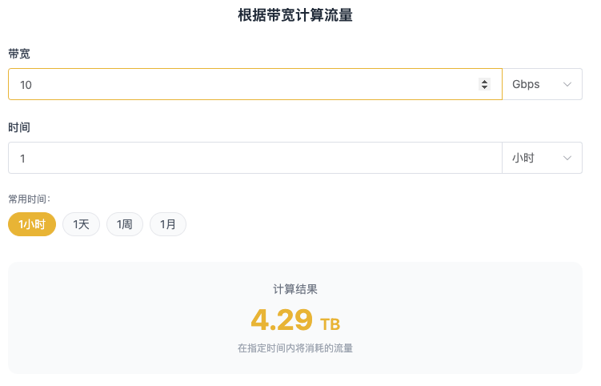Screen dimensions: 601x386
Task: Click the bandwidth input showing 10
Action: [x=240, y=84]
